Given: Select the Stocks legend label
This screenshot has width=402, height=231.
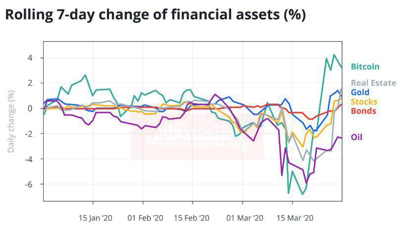Looking at the screenshot, I should pos(364,102).
